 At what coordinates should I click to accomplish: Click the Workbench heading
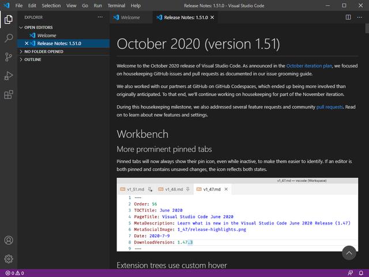pos(142,134)
